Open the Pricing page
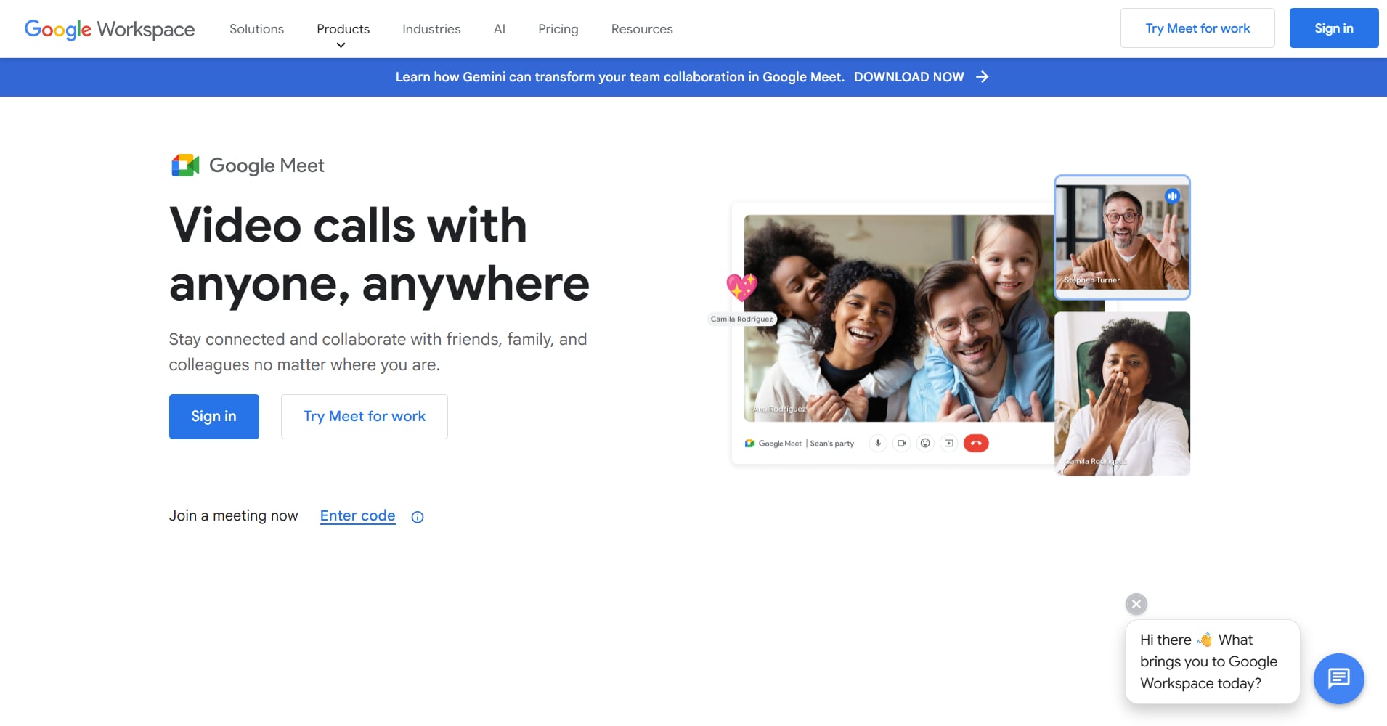The width and height of the screenshot is (1387, 726). pos(558,29)
